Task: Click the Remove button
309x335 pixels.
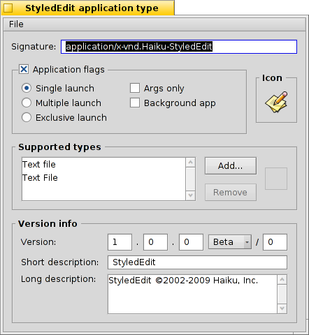Action: 231,193
